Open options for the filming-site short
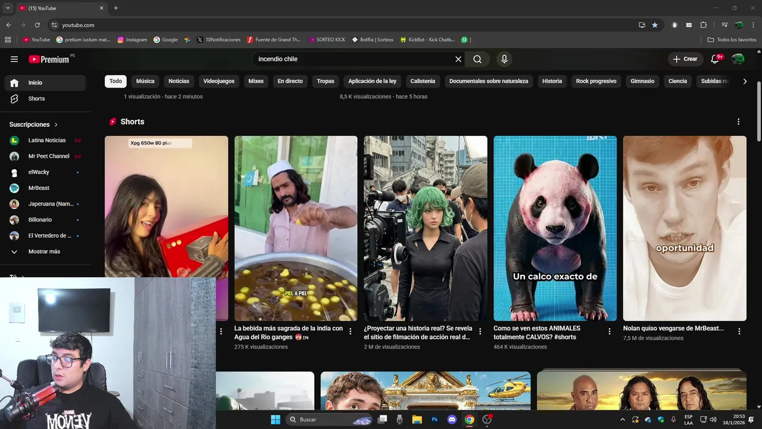Screen dimensions: 762x429 click(480, 331)
